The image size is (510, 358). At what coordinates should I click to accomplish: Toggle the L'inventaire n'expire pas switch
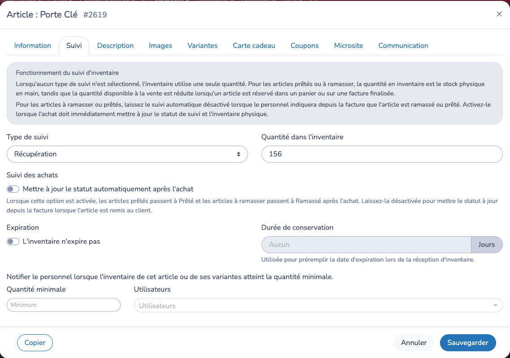point(13,242)
